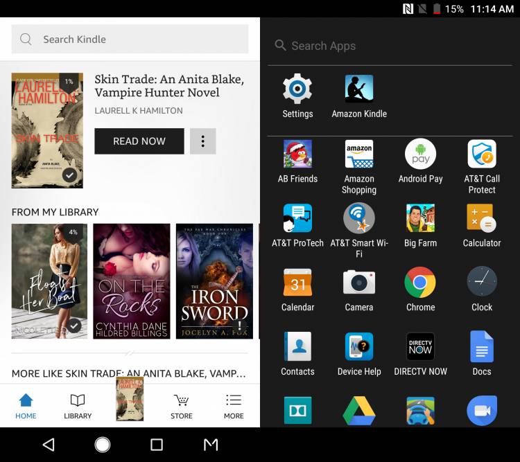Open AB Friends game
The image size is (520, 462).
pyautogui.click(x=297, y=161)
